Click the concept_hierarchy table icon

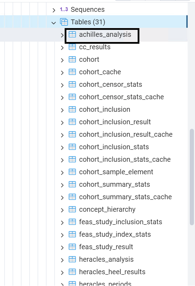tap(72, 209)
